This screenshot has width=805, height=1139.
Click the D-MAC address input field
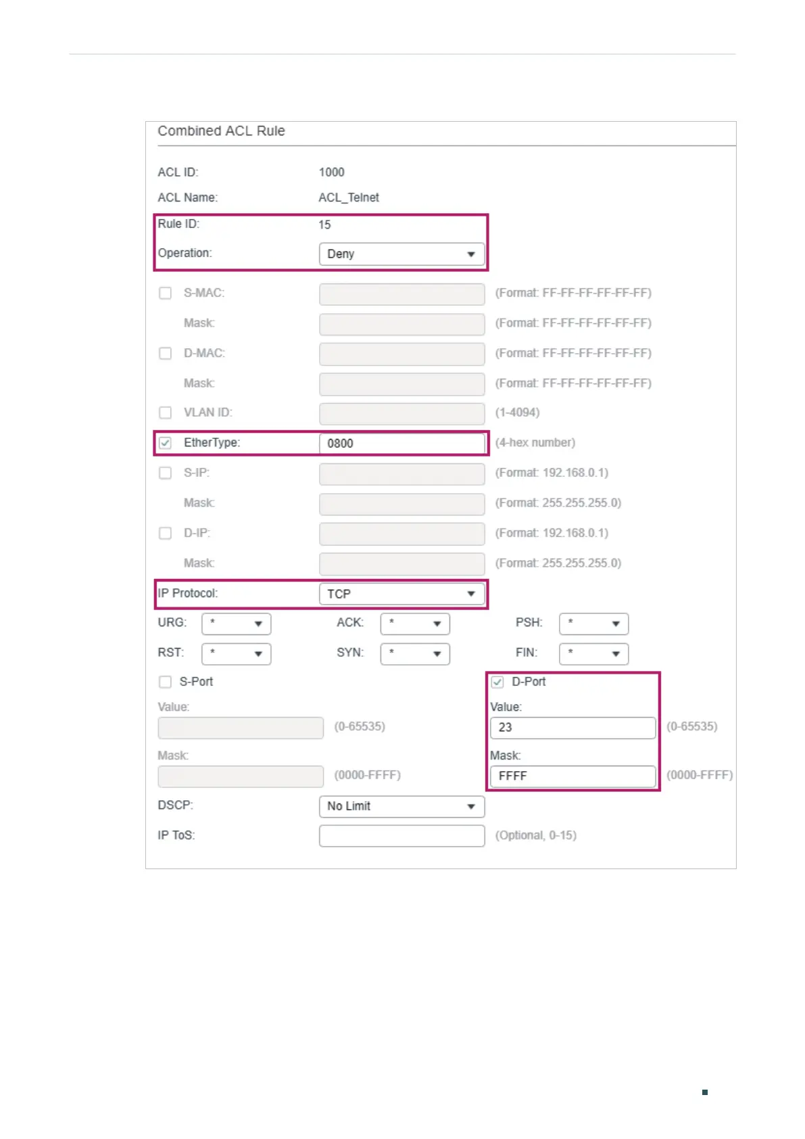(401, 354)
